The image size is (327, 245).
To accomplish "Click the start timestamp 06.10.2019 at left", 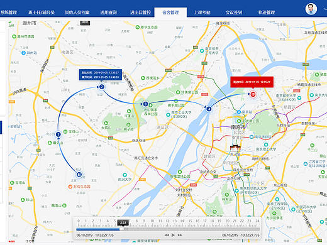I will coord(84,235).
